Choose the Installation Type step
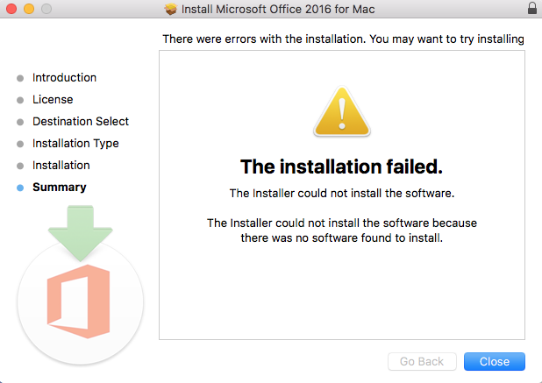542x383 pixels. [75, 144]
